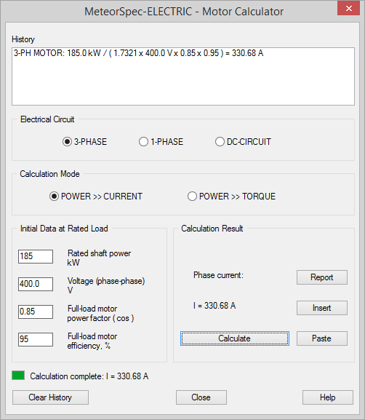
Task: Click the phase-phase voltage input field
Action: (x=36, y=284)
